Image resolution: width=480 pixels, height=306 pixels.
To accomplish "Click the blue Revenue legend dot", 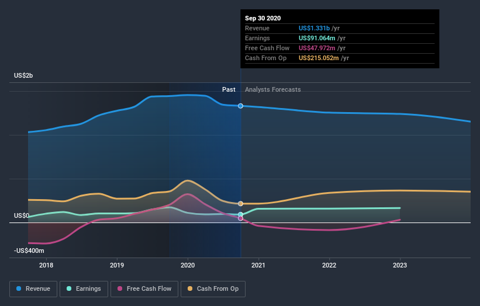I will click(x=19, y=288).
